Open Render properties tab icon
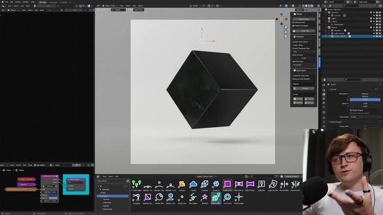Viewport: 383px width, 215px height. (324, 90)
